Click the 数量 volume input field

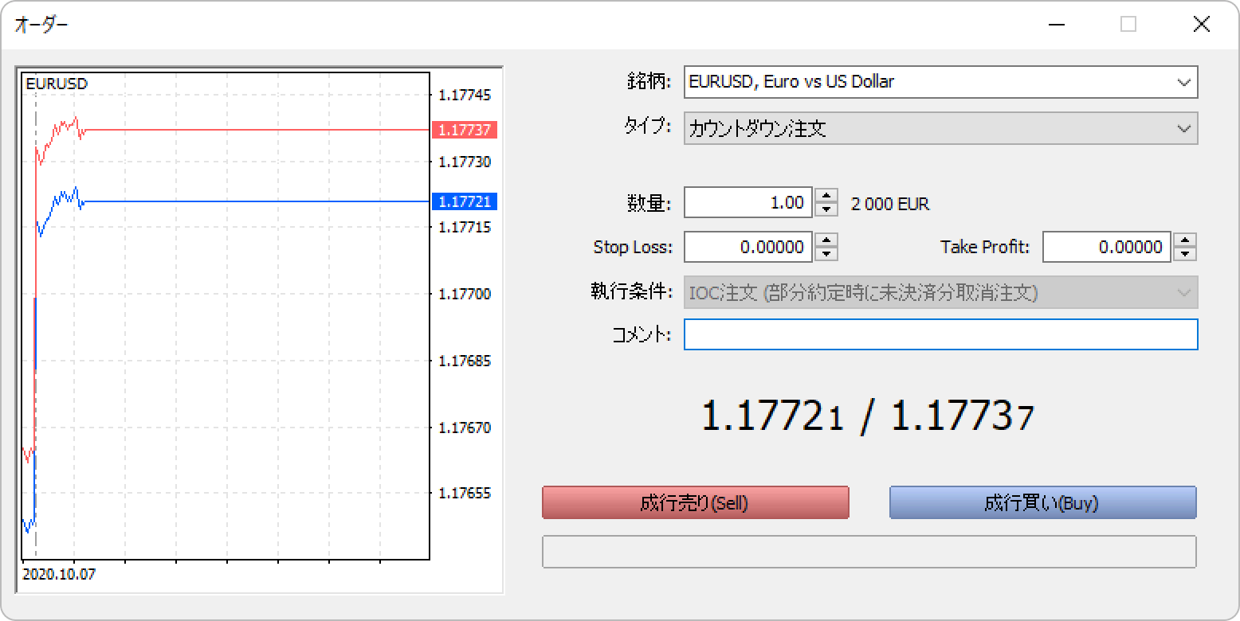(748, 202)
